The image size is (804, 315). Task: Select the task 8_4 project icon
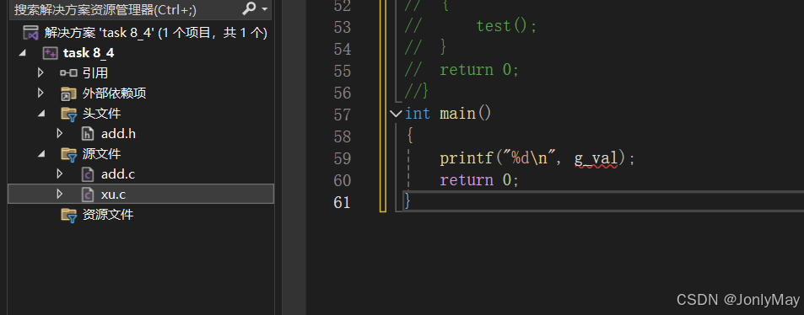click(51, 53)
